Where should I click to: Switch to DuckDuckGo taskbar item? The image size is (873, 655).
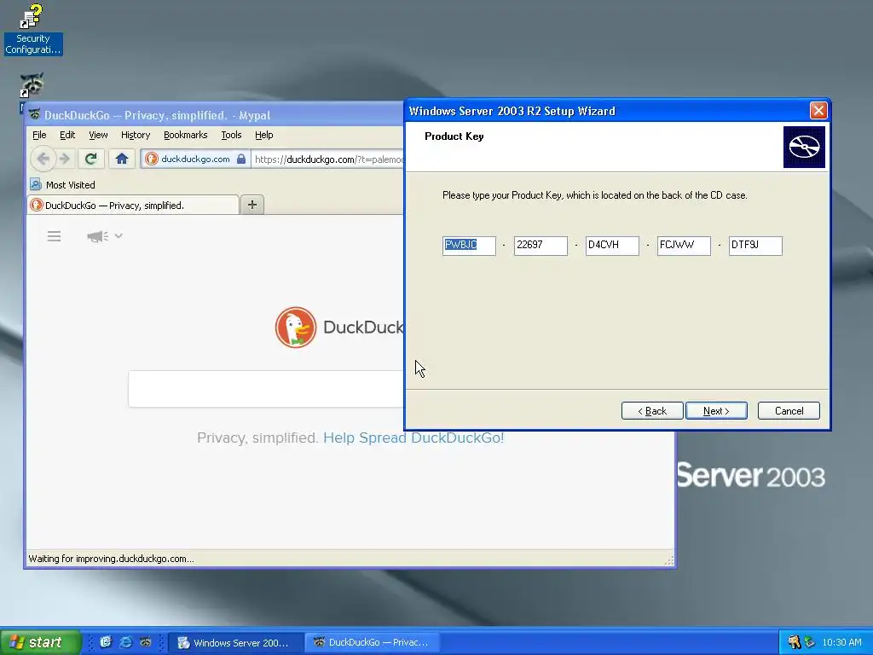pos(372,642)
